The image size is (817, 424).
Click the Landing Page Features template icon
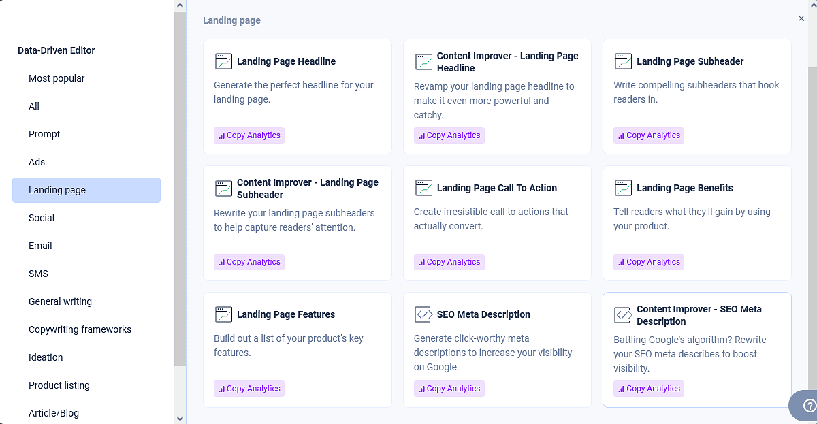pyautogui.click(x=223, y=314)
